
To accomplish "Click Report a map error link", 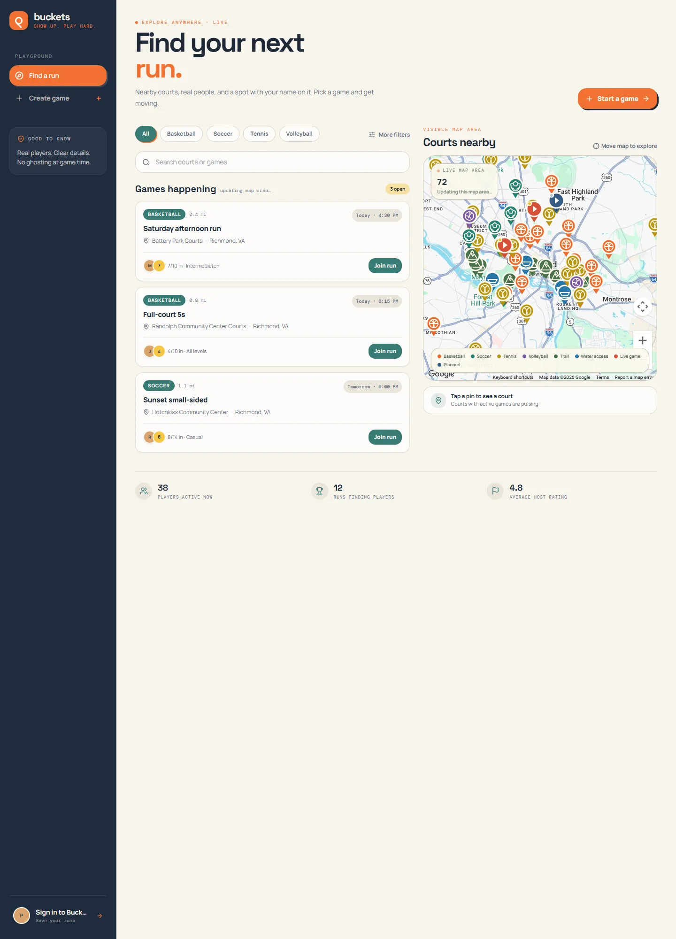I will (x=634, y=377).
